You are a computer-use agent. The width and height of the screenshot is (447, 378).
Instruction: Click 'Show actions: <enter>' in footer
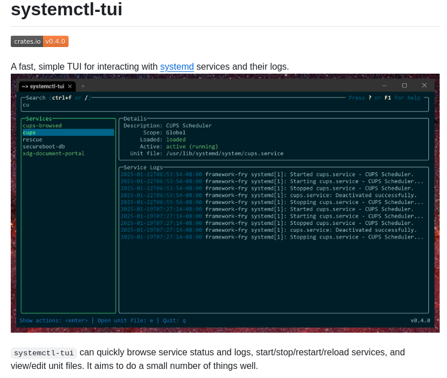click(54, 320)
